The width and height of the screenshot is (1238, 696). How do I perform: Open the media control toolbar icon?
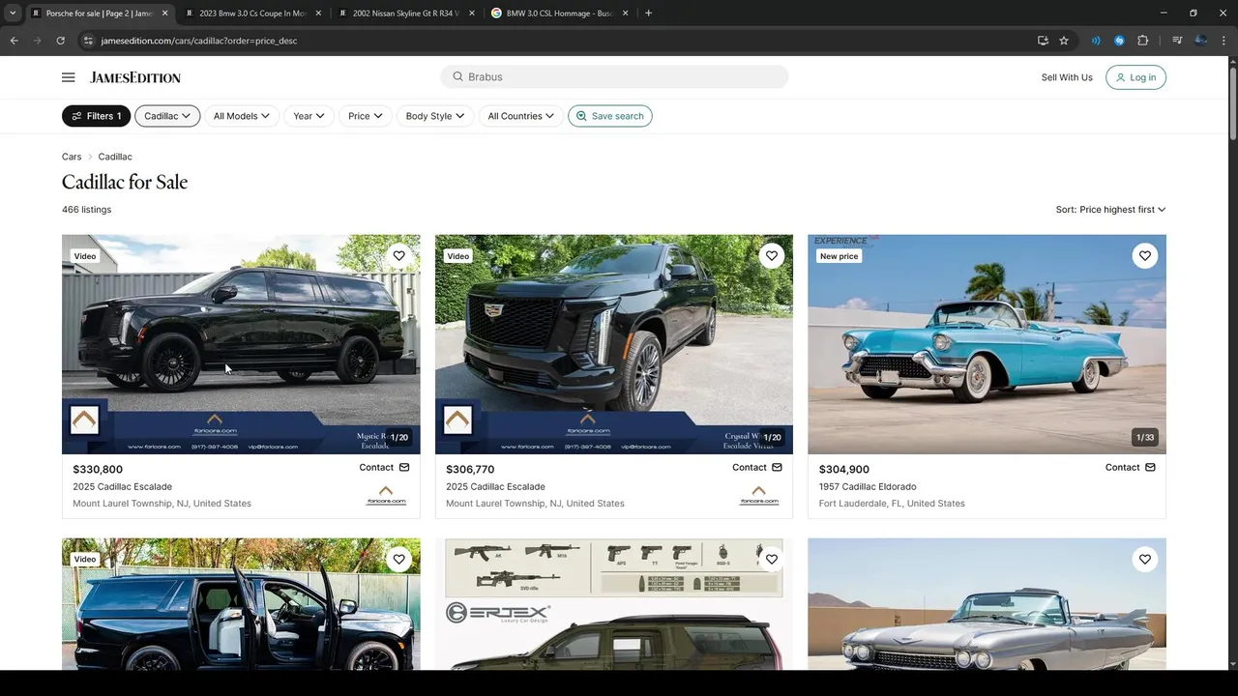[x=1177, y=41]
